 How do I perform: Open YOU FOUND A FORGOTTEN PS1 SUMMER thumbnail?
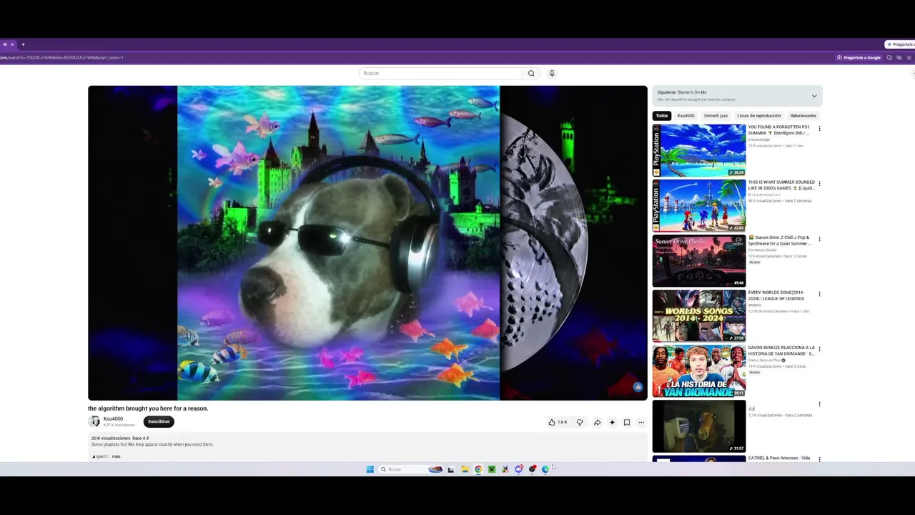point(699,150)
